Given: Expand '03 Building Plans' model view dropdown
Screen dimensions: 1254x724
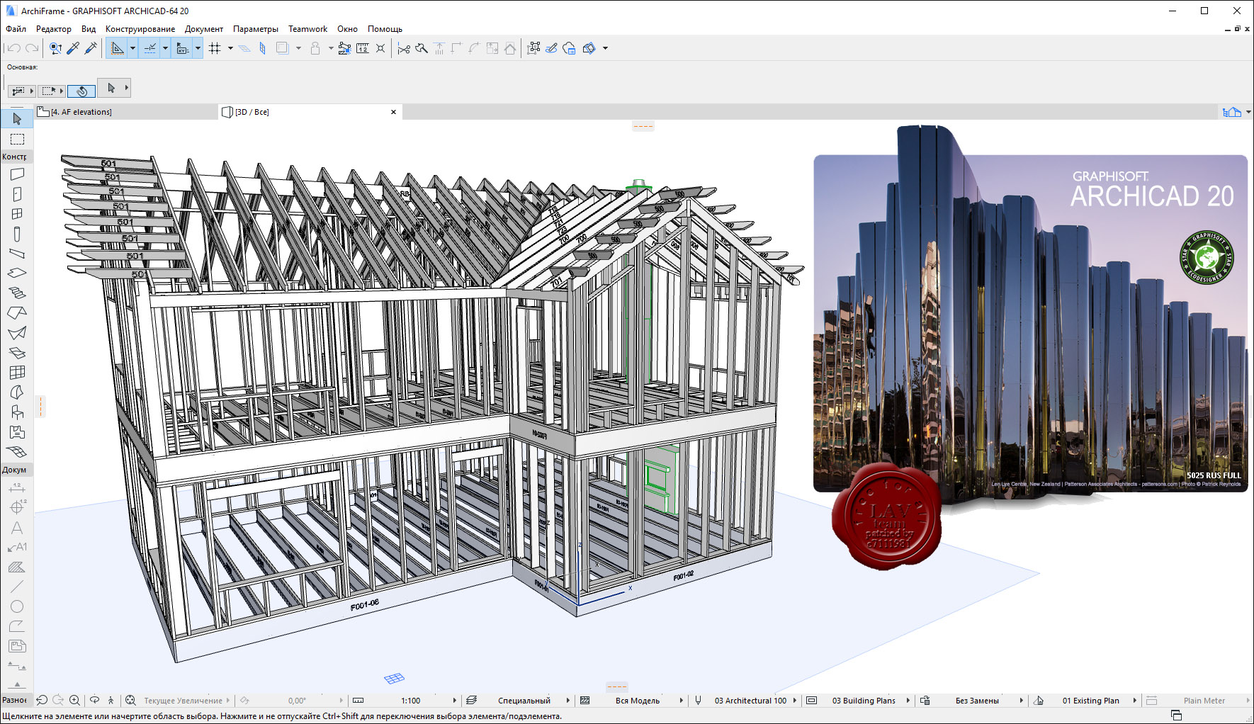Looking at the screenshot, I should tap(908, 701).
